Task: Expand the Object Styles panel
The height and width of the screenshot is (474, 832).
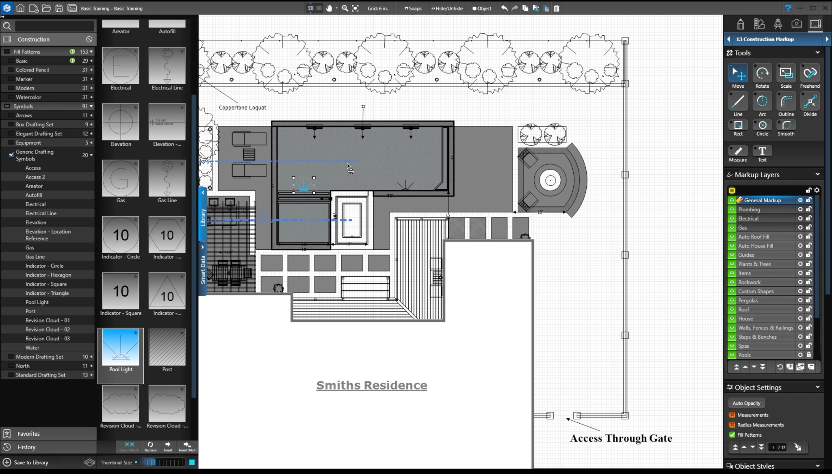Action: 817,466
